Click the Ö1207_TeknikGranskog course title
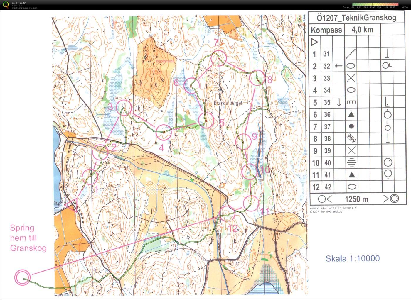 (356, 18)
